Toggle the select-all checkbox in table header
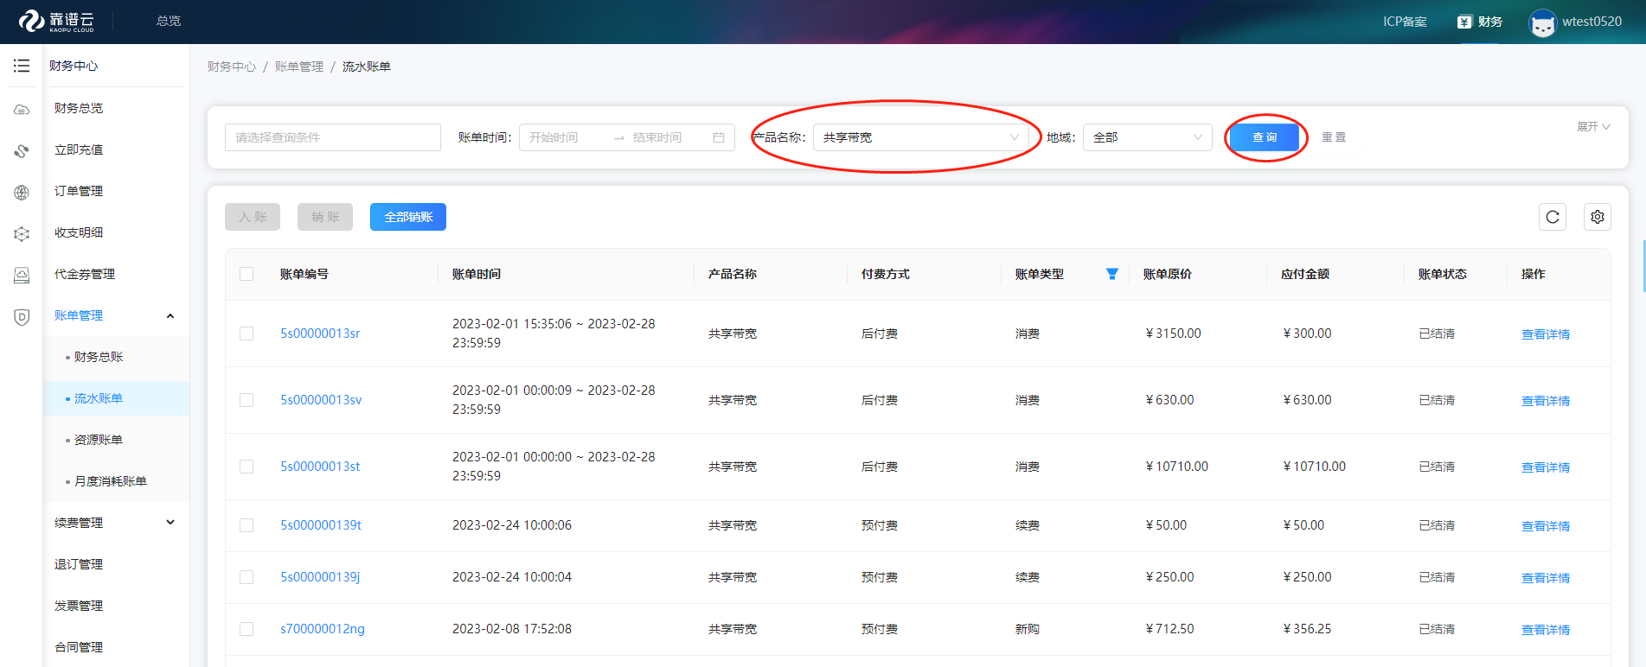1646x667 pixels. coord(247,274)
